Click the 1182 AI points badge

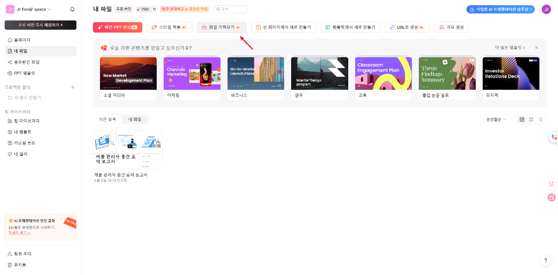tap(143, 9)
